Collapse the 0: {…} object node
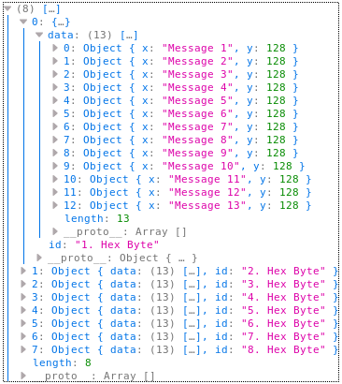The image size is (342, 384). (x=23, y=22)
